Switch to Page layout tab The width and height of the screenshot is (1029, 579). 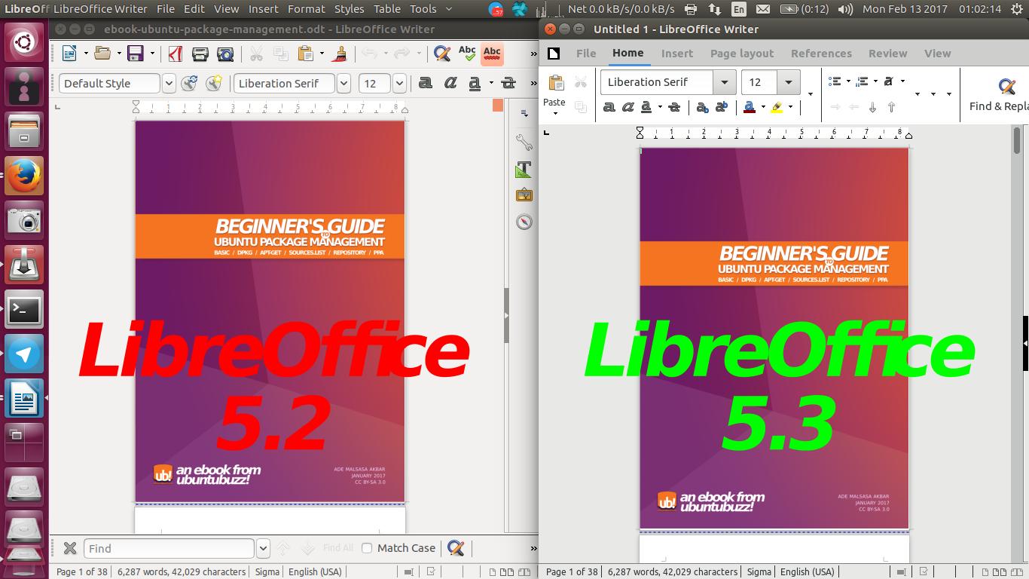point(742,54)
